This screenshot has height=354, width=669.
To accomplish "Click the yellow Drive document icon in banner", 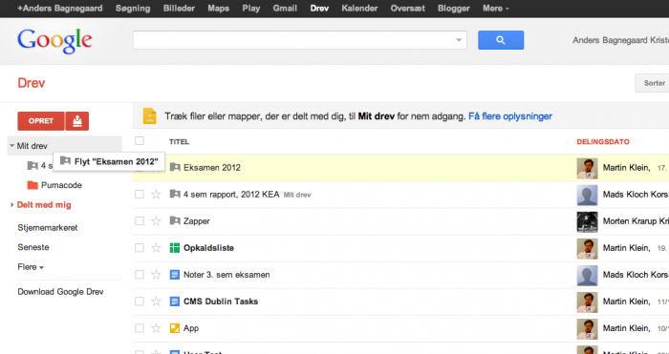I will coord(150,116).
